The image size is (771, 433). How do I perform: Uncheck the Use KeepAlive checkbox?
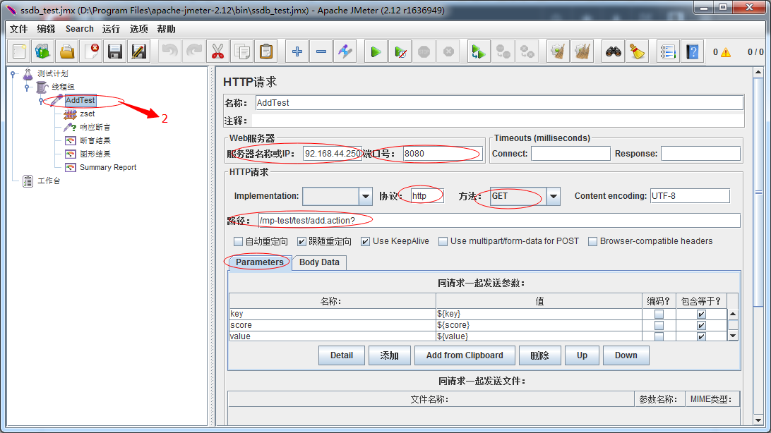[365, 242]
